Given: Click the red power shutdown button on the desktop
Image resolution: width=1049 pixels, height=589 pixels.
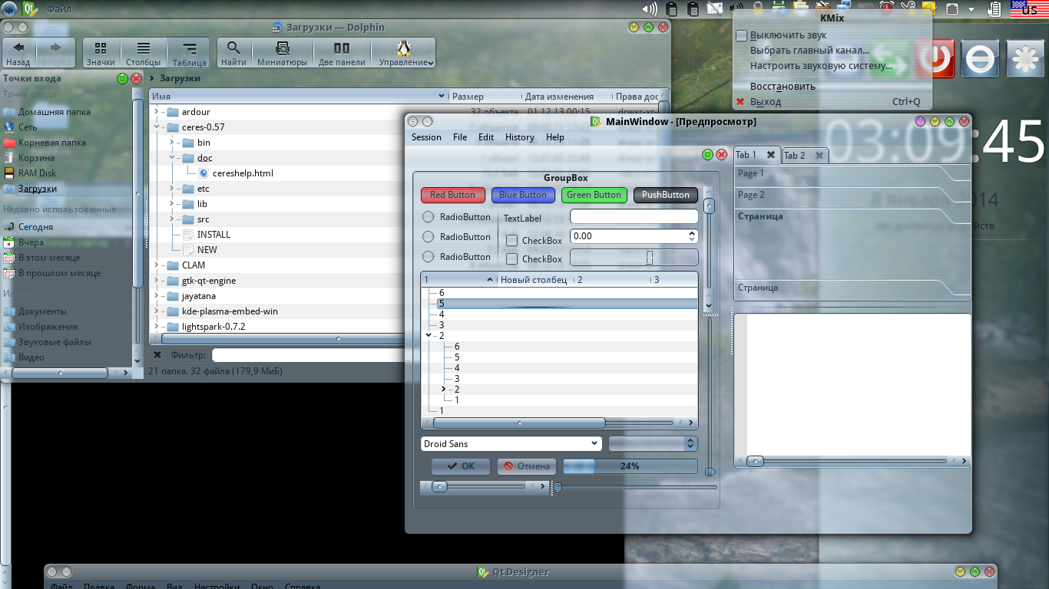Looking at the screenshot, I should (935, 59).
